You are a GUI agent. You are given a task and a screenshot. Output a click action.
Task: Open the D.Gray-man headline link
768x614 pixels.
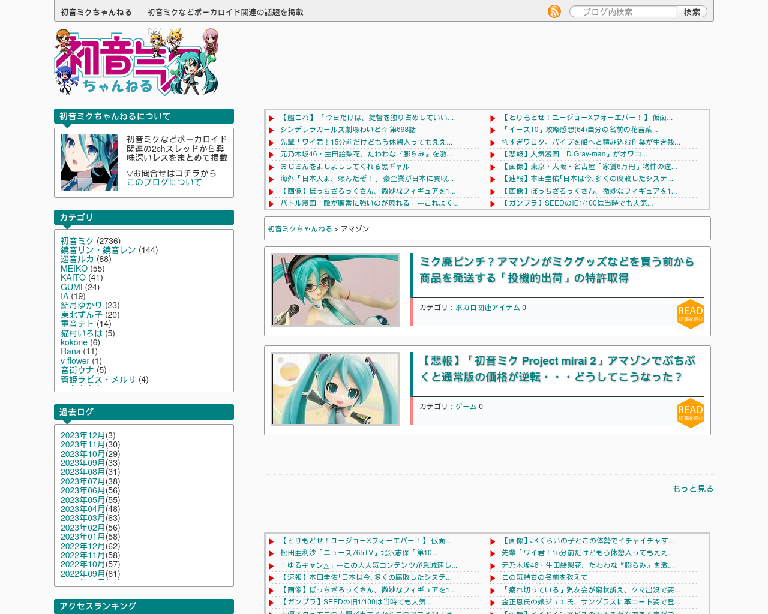574,154
